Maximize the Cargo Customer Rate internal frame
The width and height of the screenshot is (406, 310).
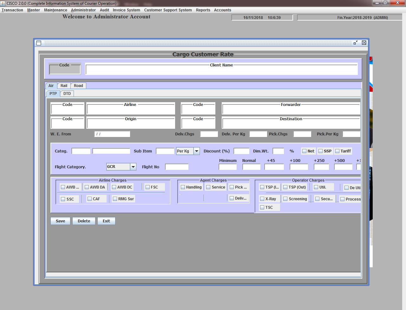pyautogui.click(x=356, y=42)
